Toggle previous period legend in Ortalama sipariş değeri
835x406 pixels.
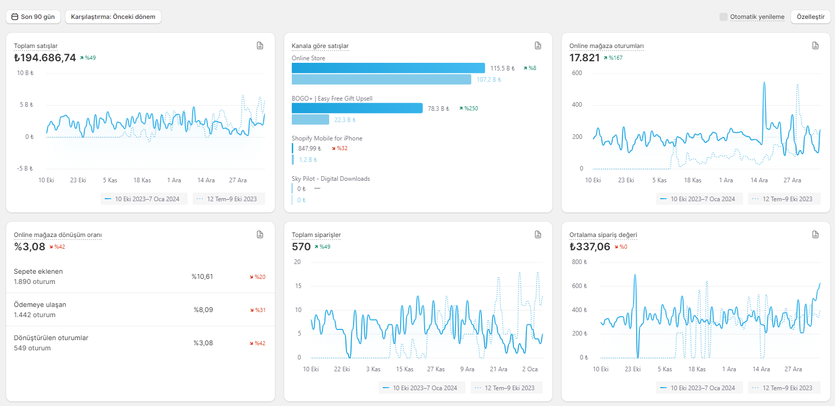pos(784,388)
